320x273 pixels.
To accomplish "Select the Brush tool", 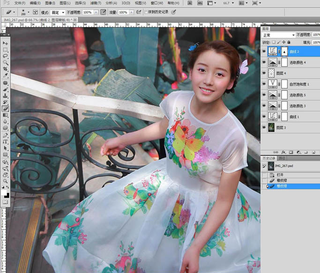I will coord(5,89).
